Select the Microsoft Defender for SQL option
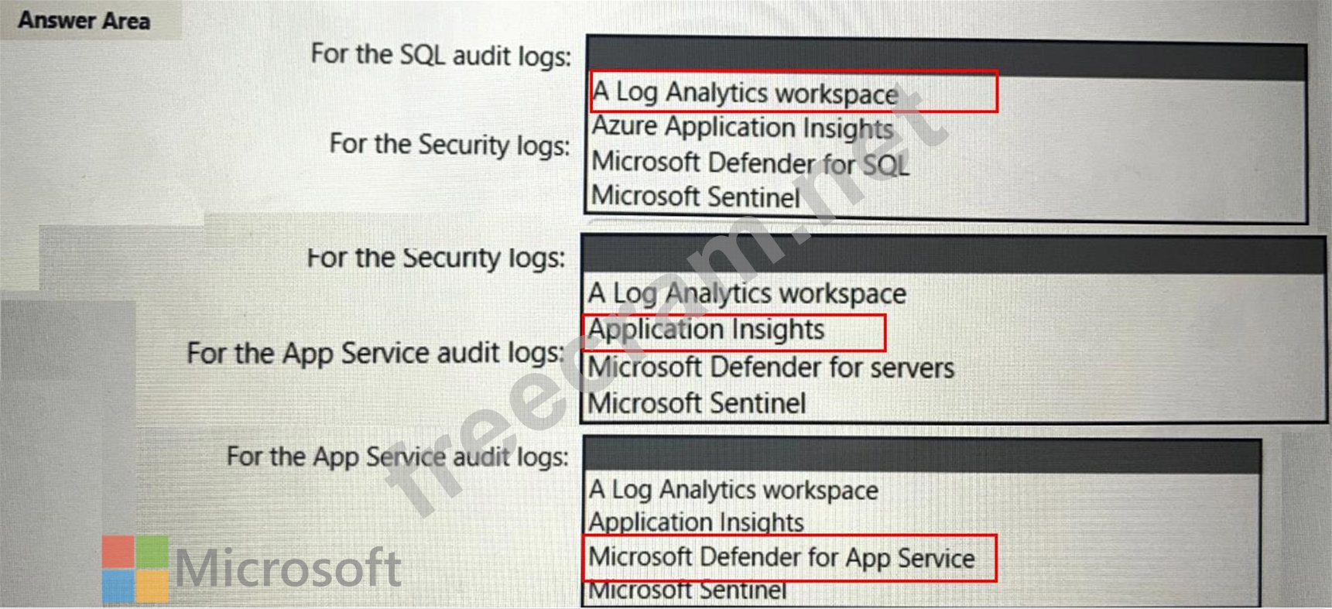1332x609 pixels. [749, 163]
